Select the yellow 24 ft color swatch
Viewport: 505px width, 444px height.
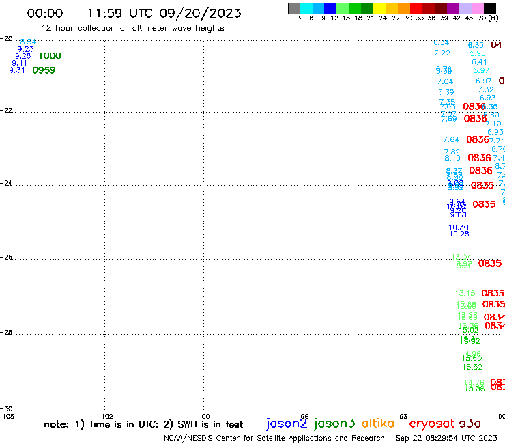click(x=379, y=8)
